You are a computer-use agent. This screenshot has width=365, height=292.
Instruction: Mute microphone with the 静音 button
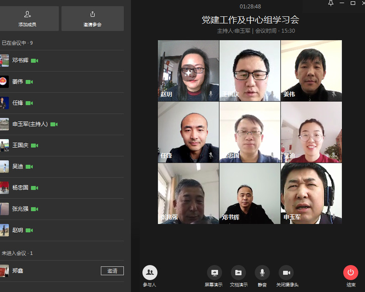[x=262, y=273]
